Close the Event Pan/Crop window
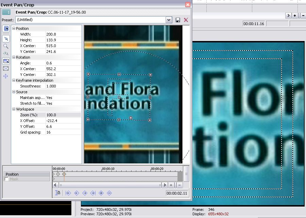The width and height of the screenshot is (306, 218). 188,4
